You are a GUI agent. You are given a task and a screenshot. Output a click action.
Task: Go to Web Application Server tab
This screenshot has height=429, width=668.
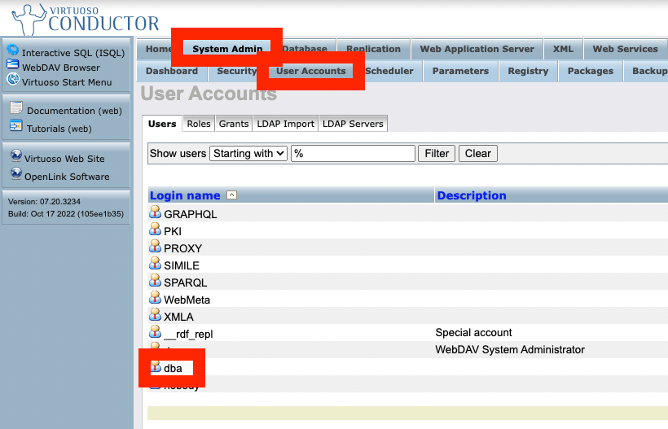(x=477, y=49)
